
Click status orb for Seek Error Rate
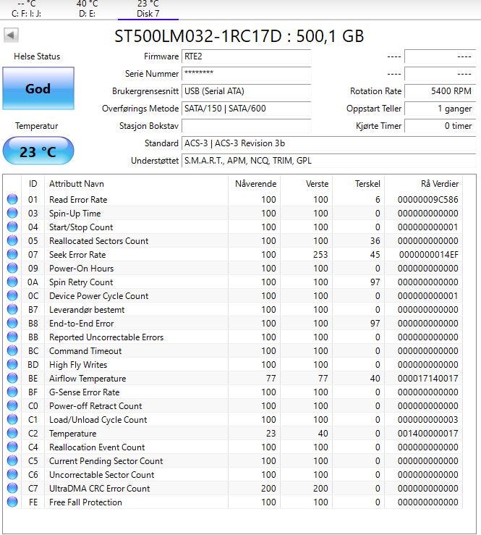(12, 254)
